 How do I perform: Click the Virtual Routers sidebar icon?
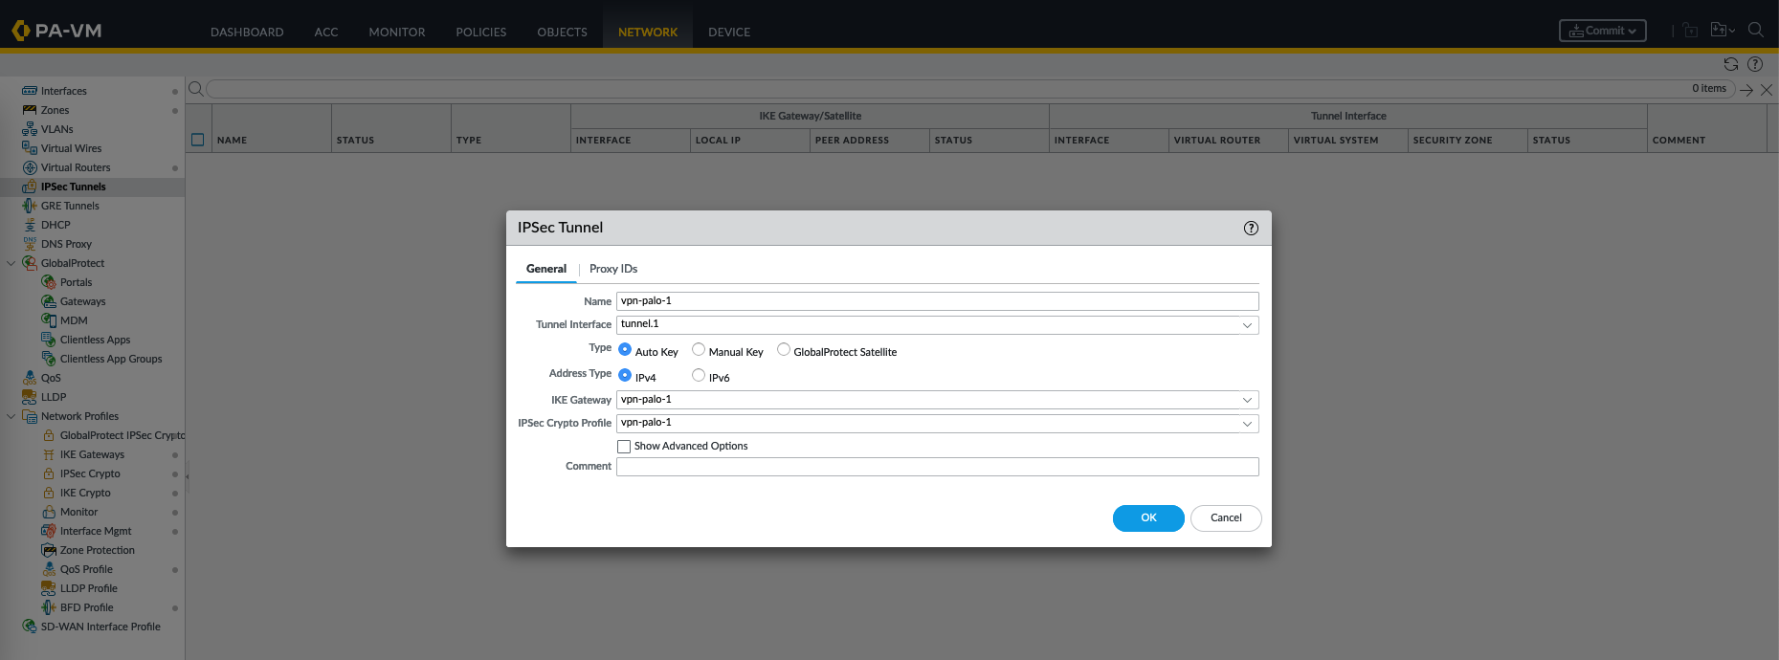(30, 167)
